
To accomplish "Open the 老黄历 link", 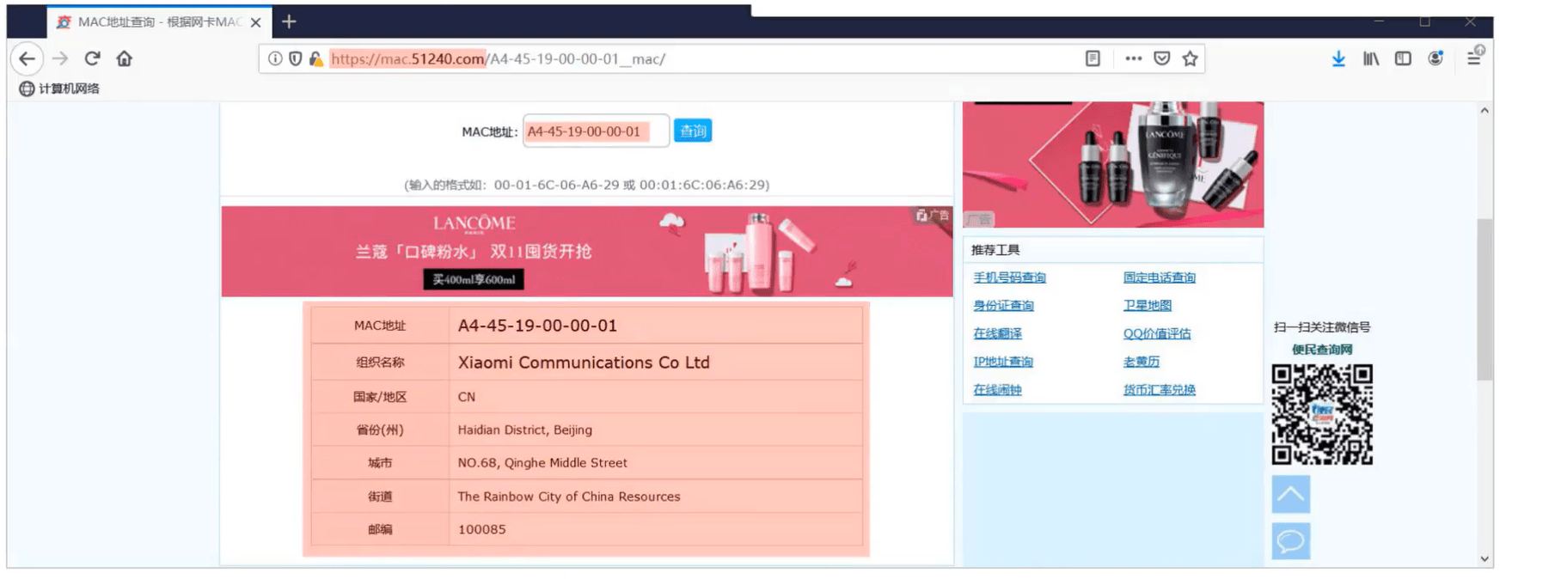I will pyautogui.click(x=1142, y=362).
